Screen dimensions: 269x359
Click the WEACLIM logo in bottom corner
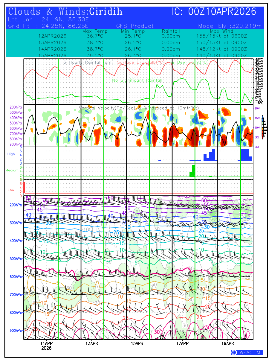[247, 352]
